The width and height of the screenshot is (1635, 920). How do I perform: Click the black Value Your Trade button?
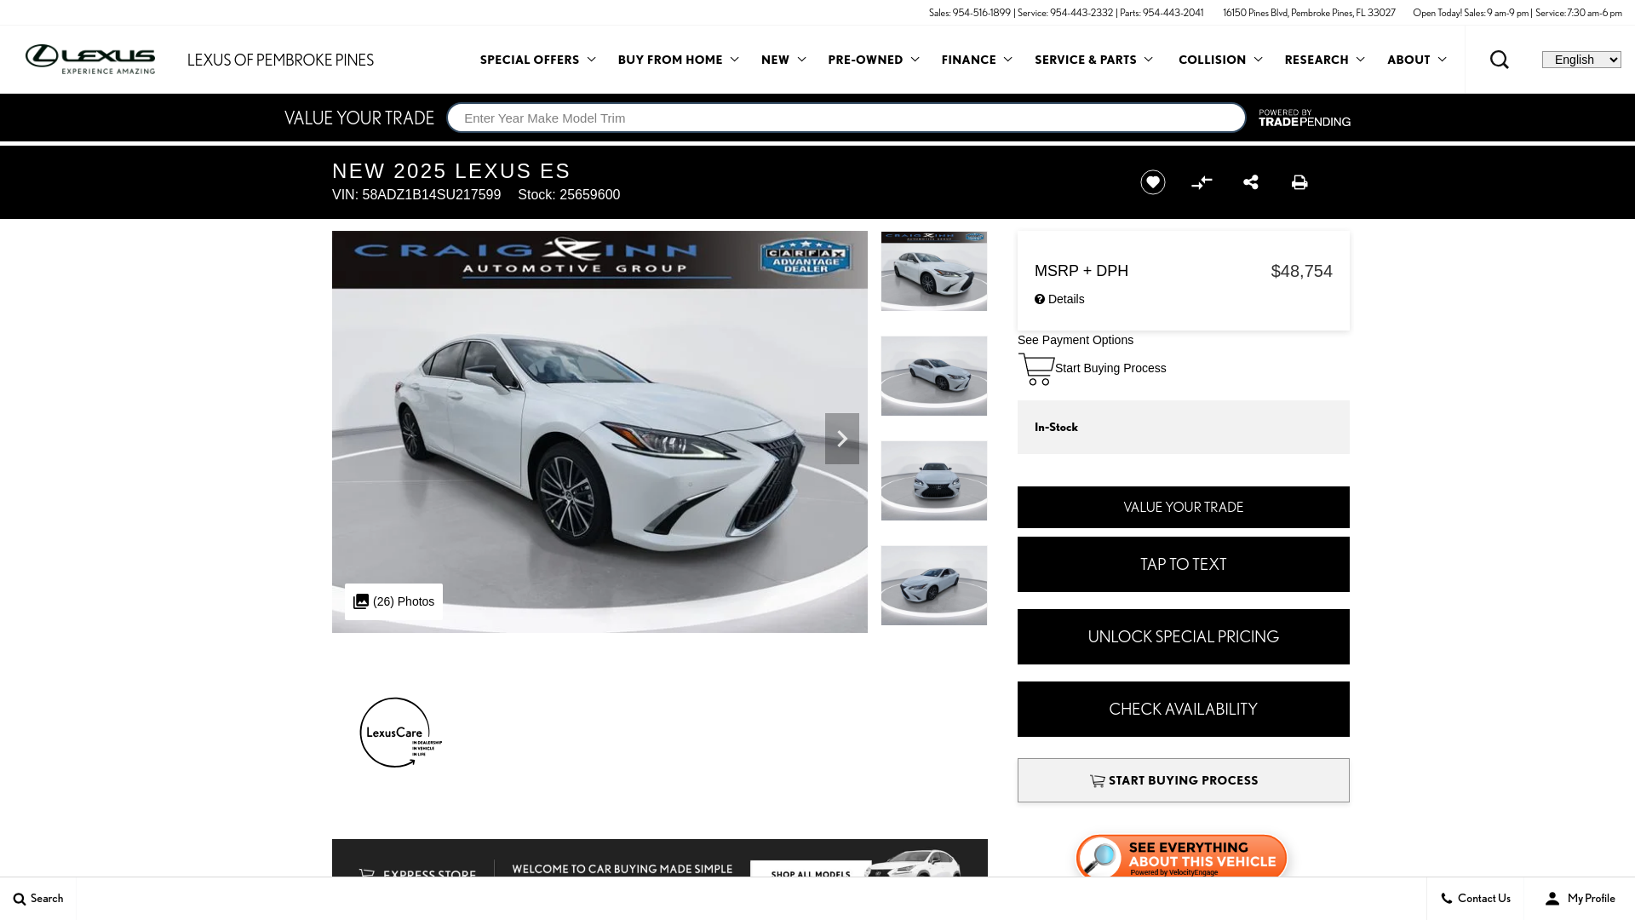click(1184, 507)
